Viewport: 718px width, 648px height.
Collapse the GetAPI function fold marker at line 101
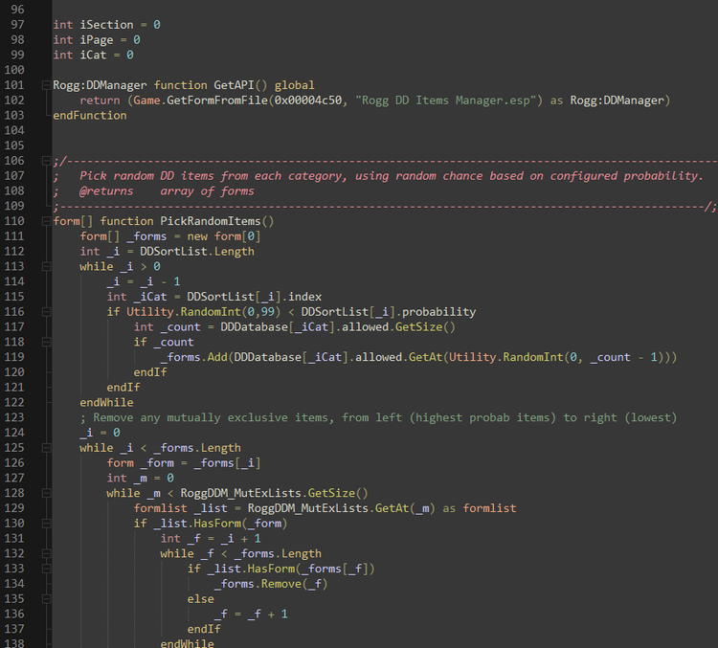46,85
